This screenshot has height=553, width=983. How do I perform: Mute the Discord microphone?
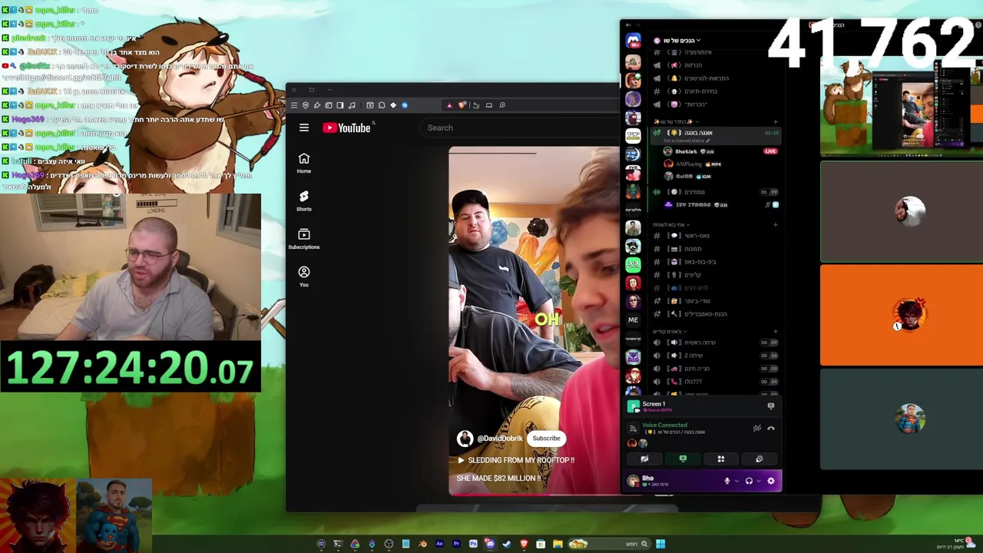click(x=726, y=481)
